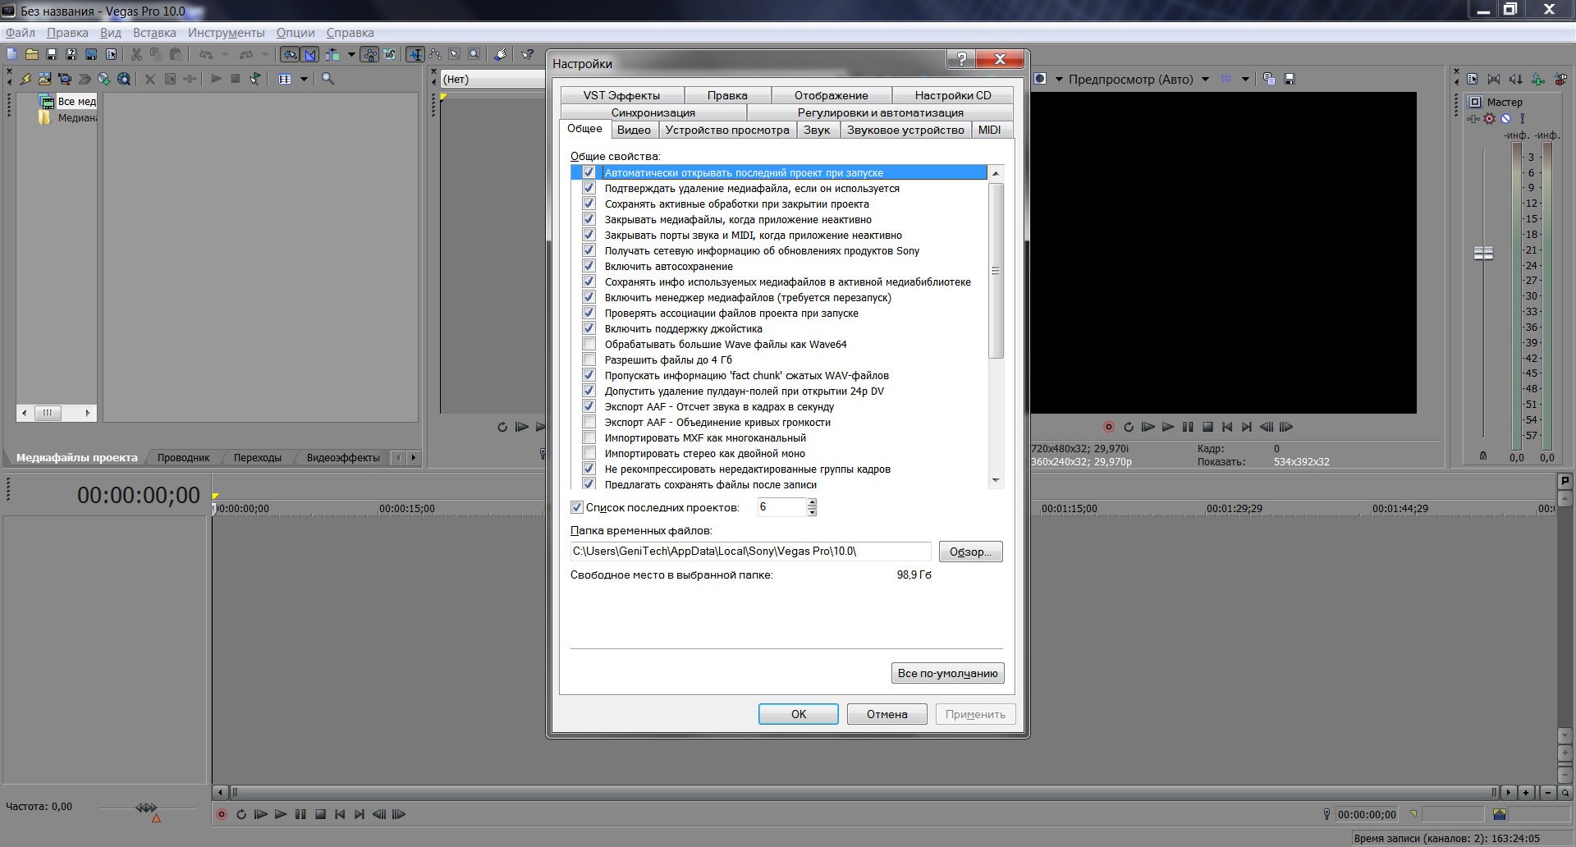Screen dimensions: 1576x847
Task: Click Copy snapshot to clipboard in preview
Action: pyautogui.click(x=1269, y=79)
